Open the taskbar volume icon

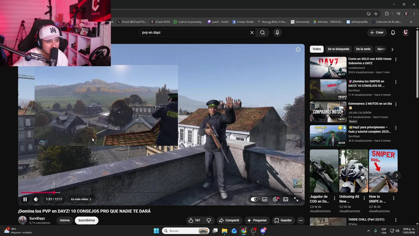397,231
